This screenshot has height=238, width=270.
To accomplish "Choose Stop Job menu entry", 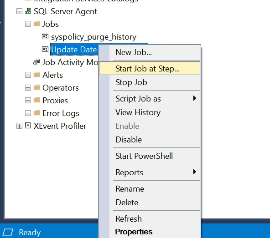I will coord(150,82).
